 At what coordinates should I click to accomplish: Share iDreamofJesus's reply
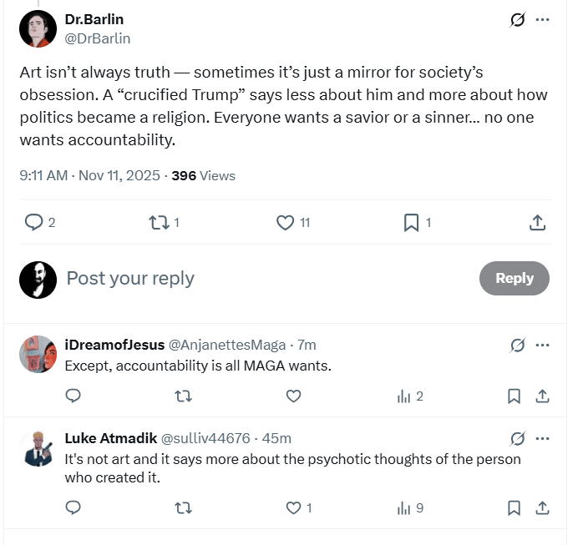pyautogui.click(x=541, y=396)
